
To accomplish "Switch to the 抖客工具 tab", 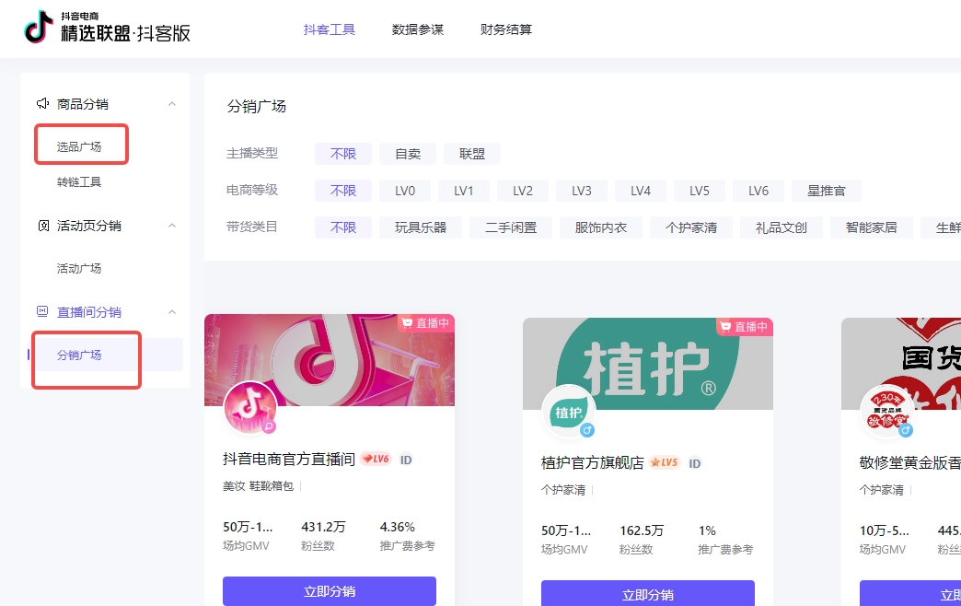I will tap(330, 29).
